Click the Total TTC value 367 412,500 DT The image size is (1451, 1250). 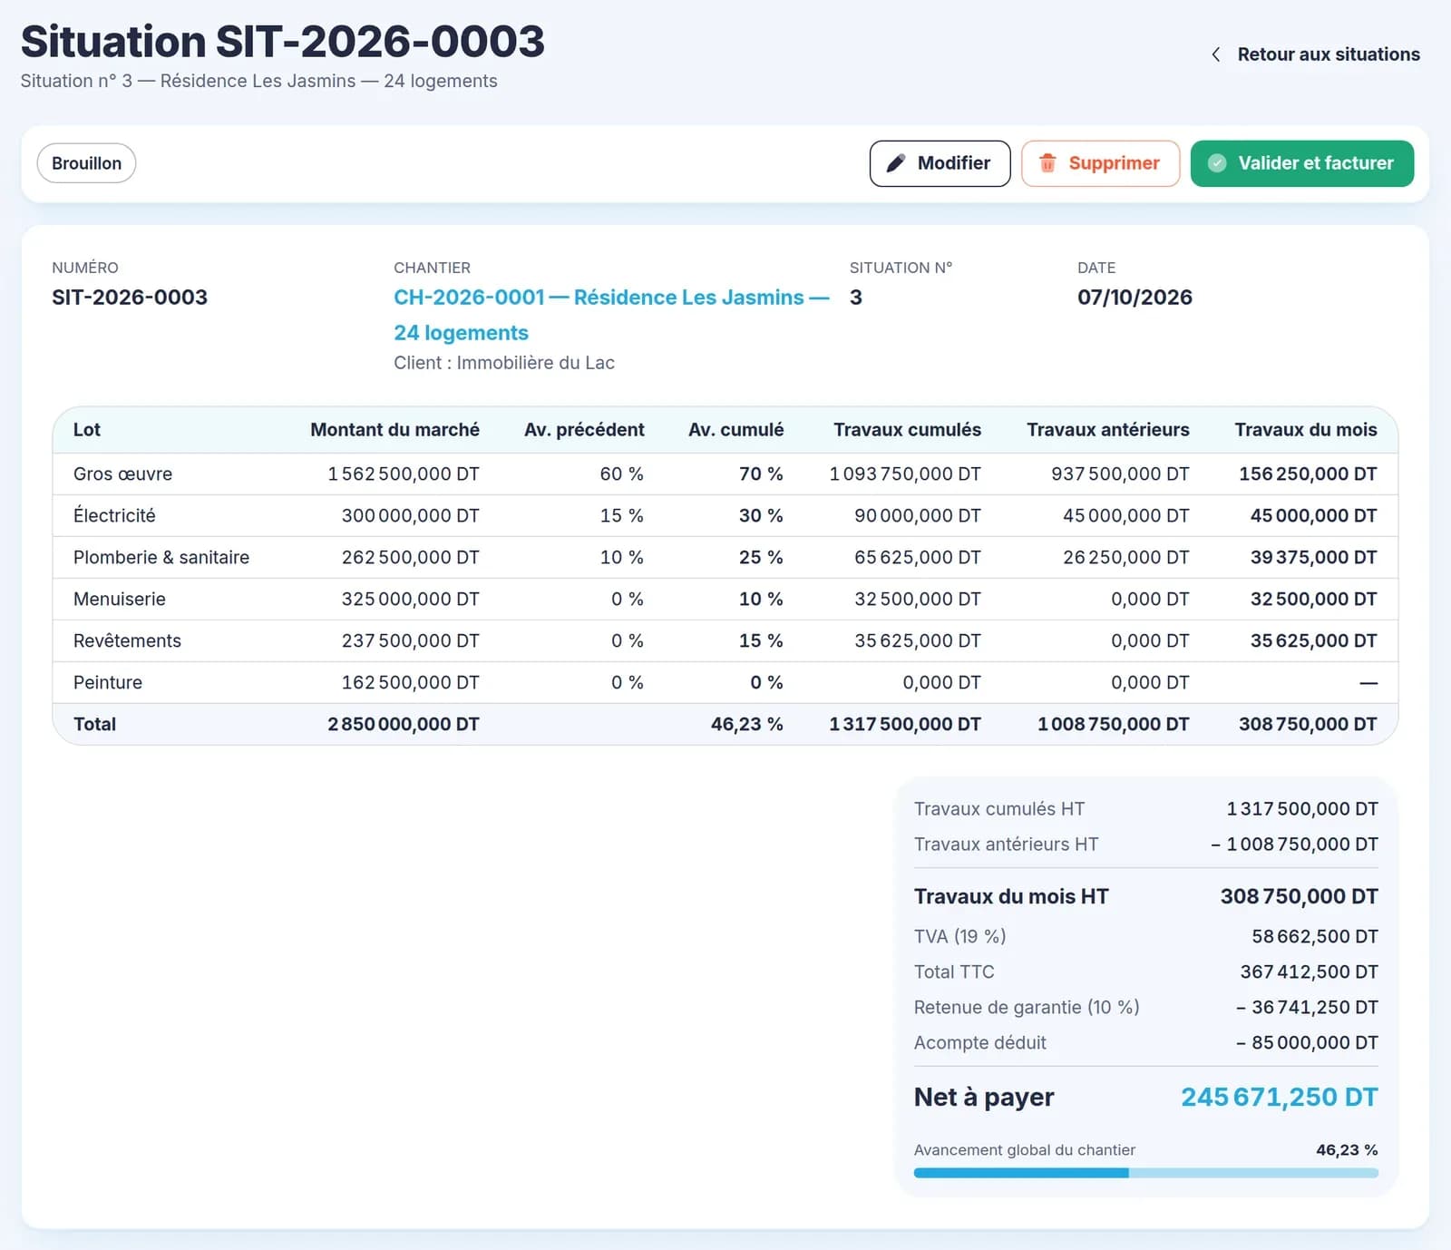pyautogui.click(x=1309, y=972)
